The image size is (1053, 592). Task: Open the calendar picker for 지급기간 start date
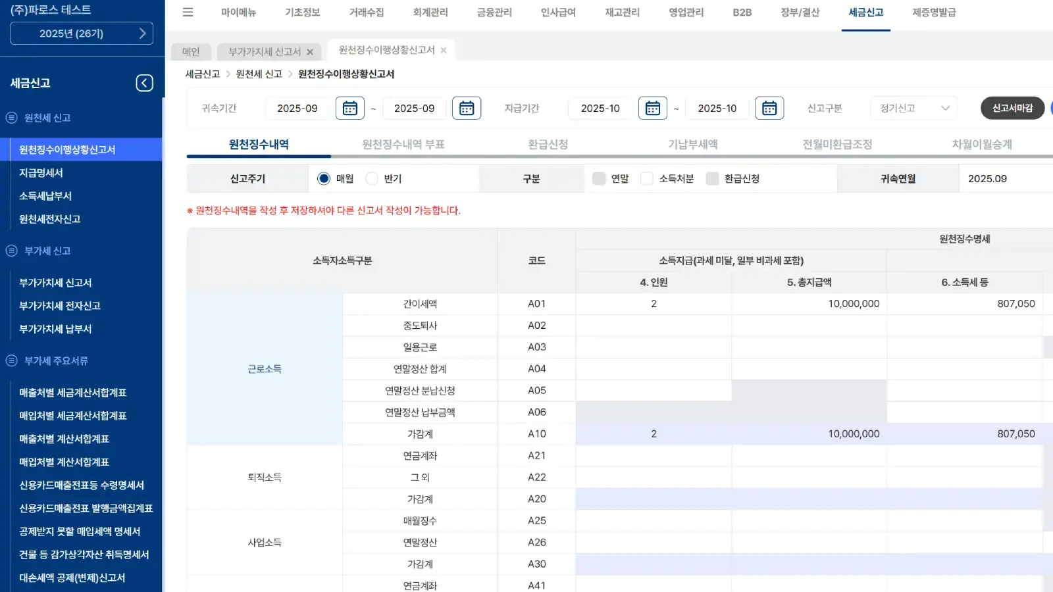pyautogui.click(x=652, y=108)
